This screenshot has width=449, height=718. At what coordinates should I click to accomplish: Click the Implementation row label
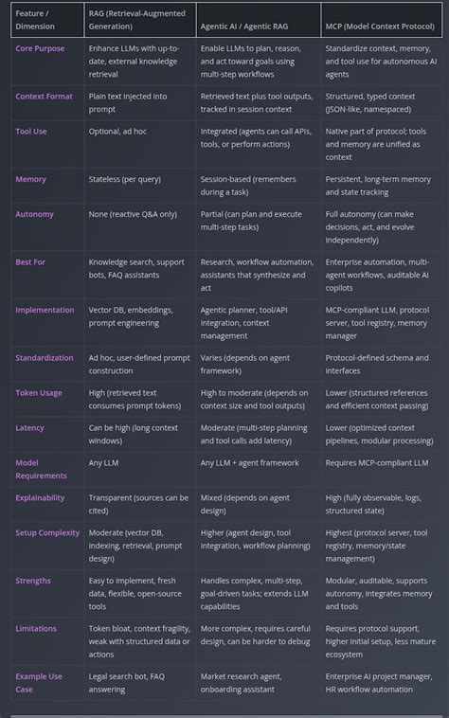[x=45, y=310]
